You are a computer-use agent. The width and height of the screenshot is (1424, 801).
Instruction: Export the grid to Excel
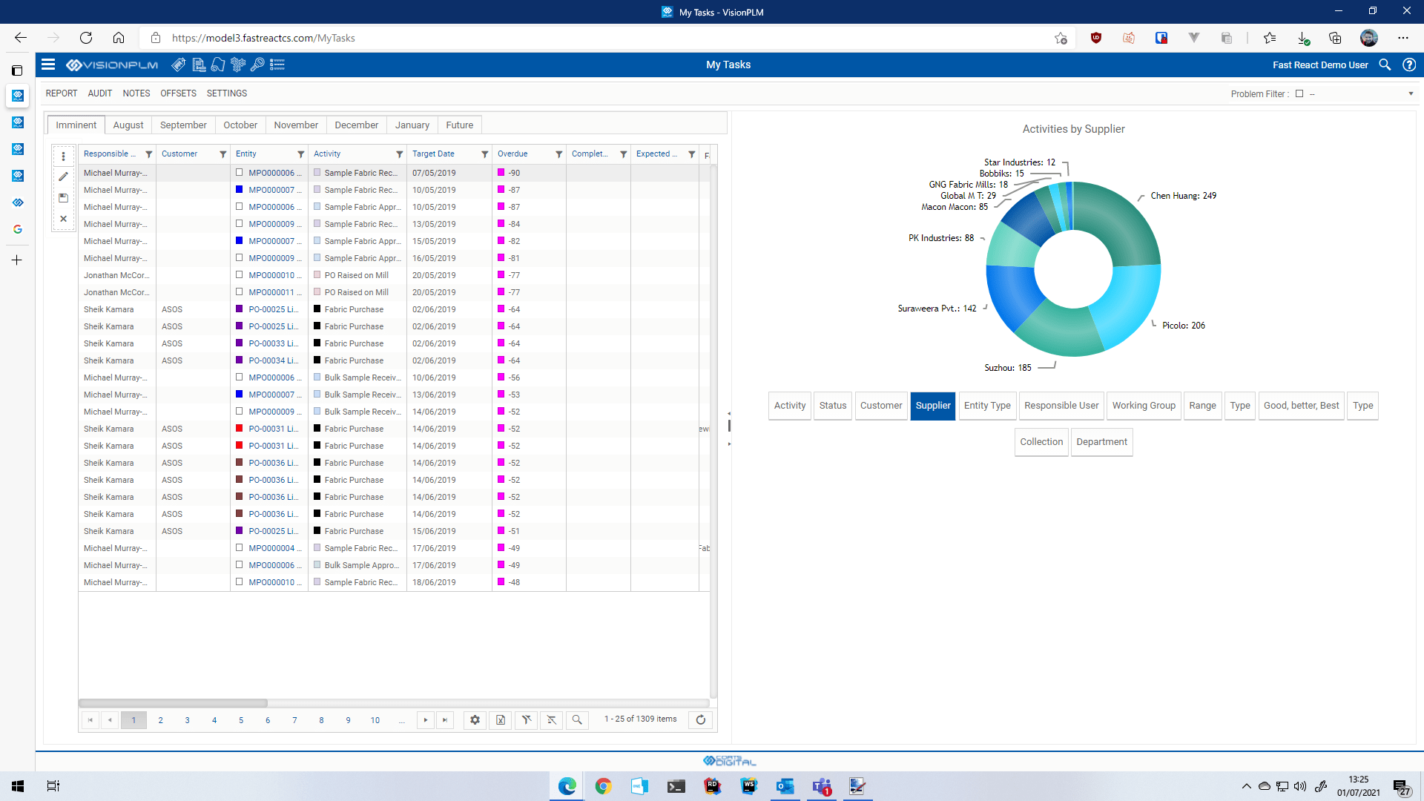click(x=501, y=719)
